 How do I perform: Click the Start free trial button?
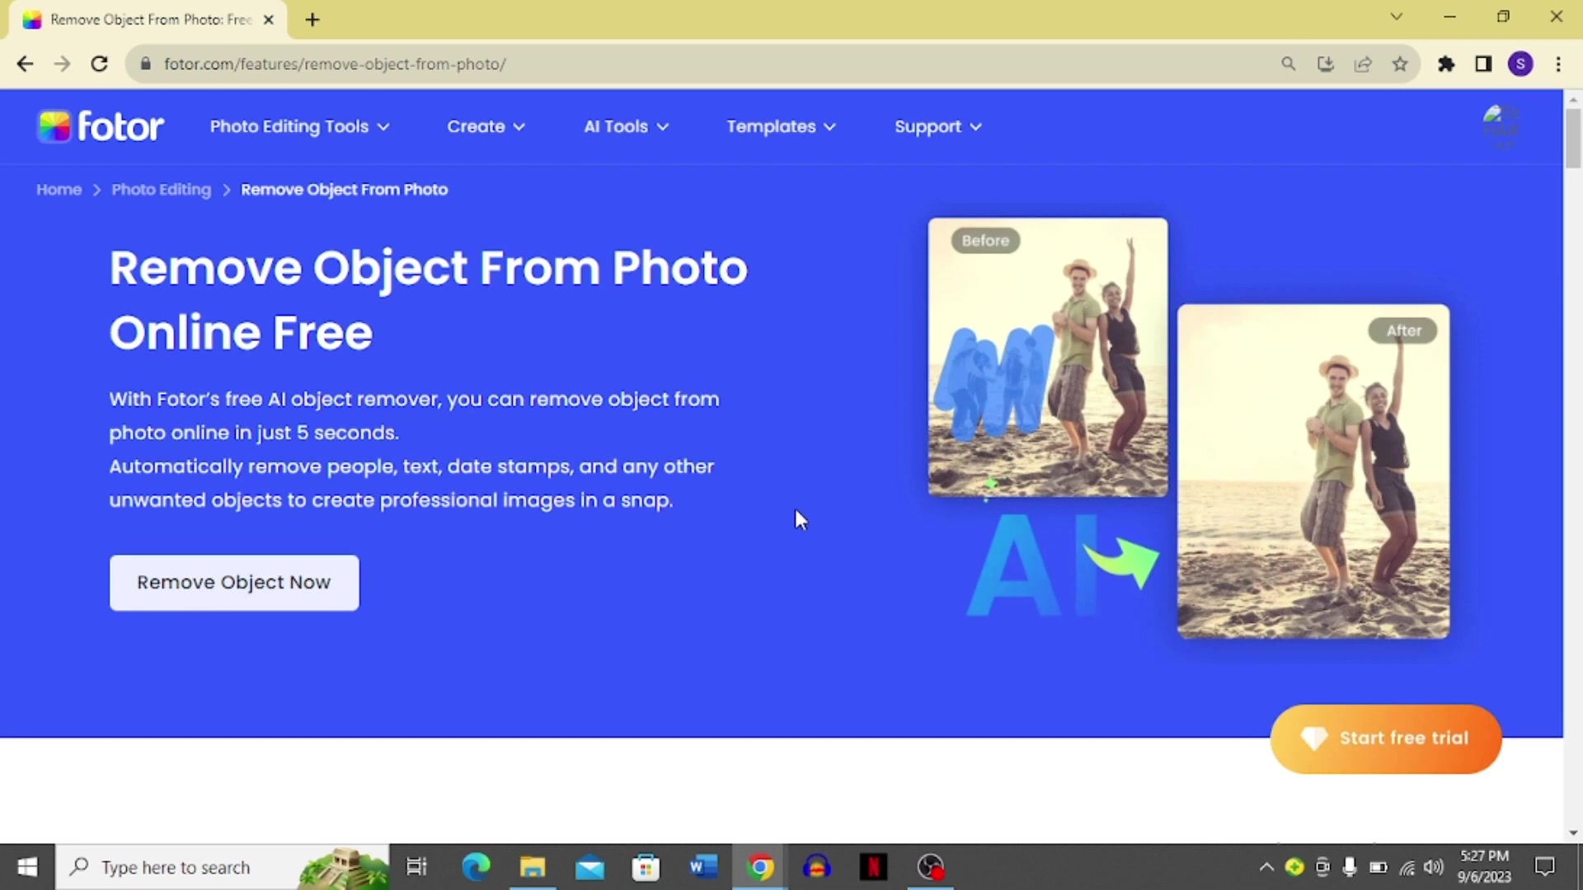coord(1385,738)
